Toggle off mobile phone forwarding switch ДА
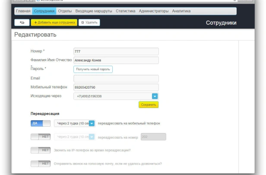Viewport: 266px width, 175px height. pos(41,123)
